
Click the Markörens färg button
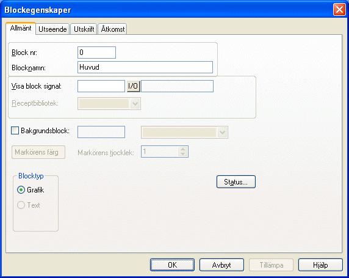pos(38,152)
